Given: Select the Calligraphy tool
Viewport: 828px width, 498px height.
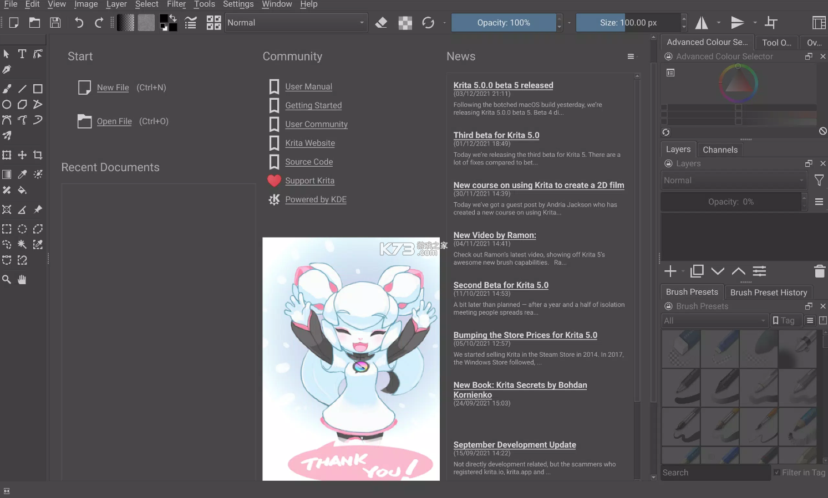Looking at the screenshot, I should click(x=7, y=69).
